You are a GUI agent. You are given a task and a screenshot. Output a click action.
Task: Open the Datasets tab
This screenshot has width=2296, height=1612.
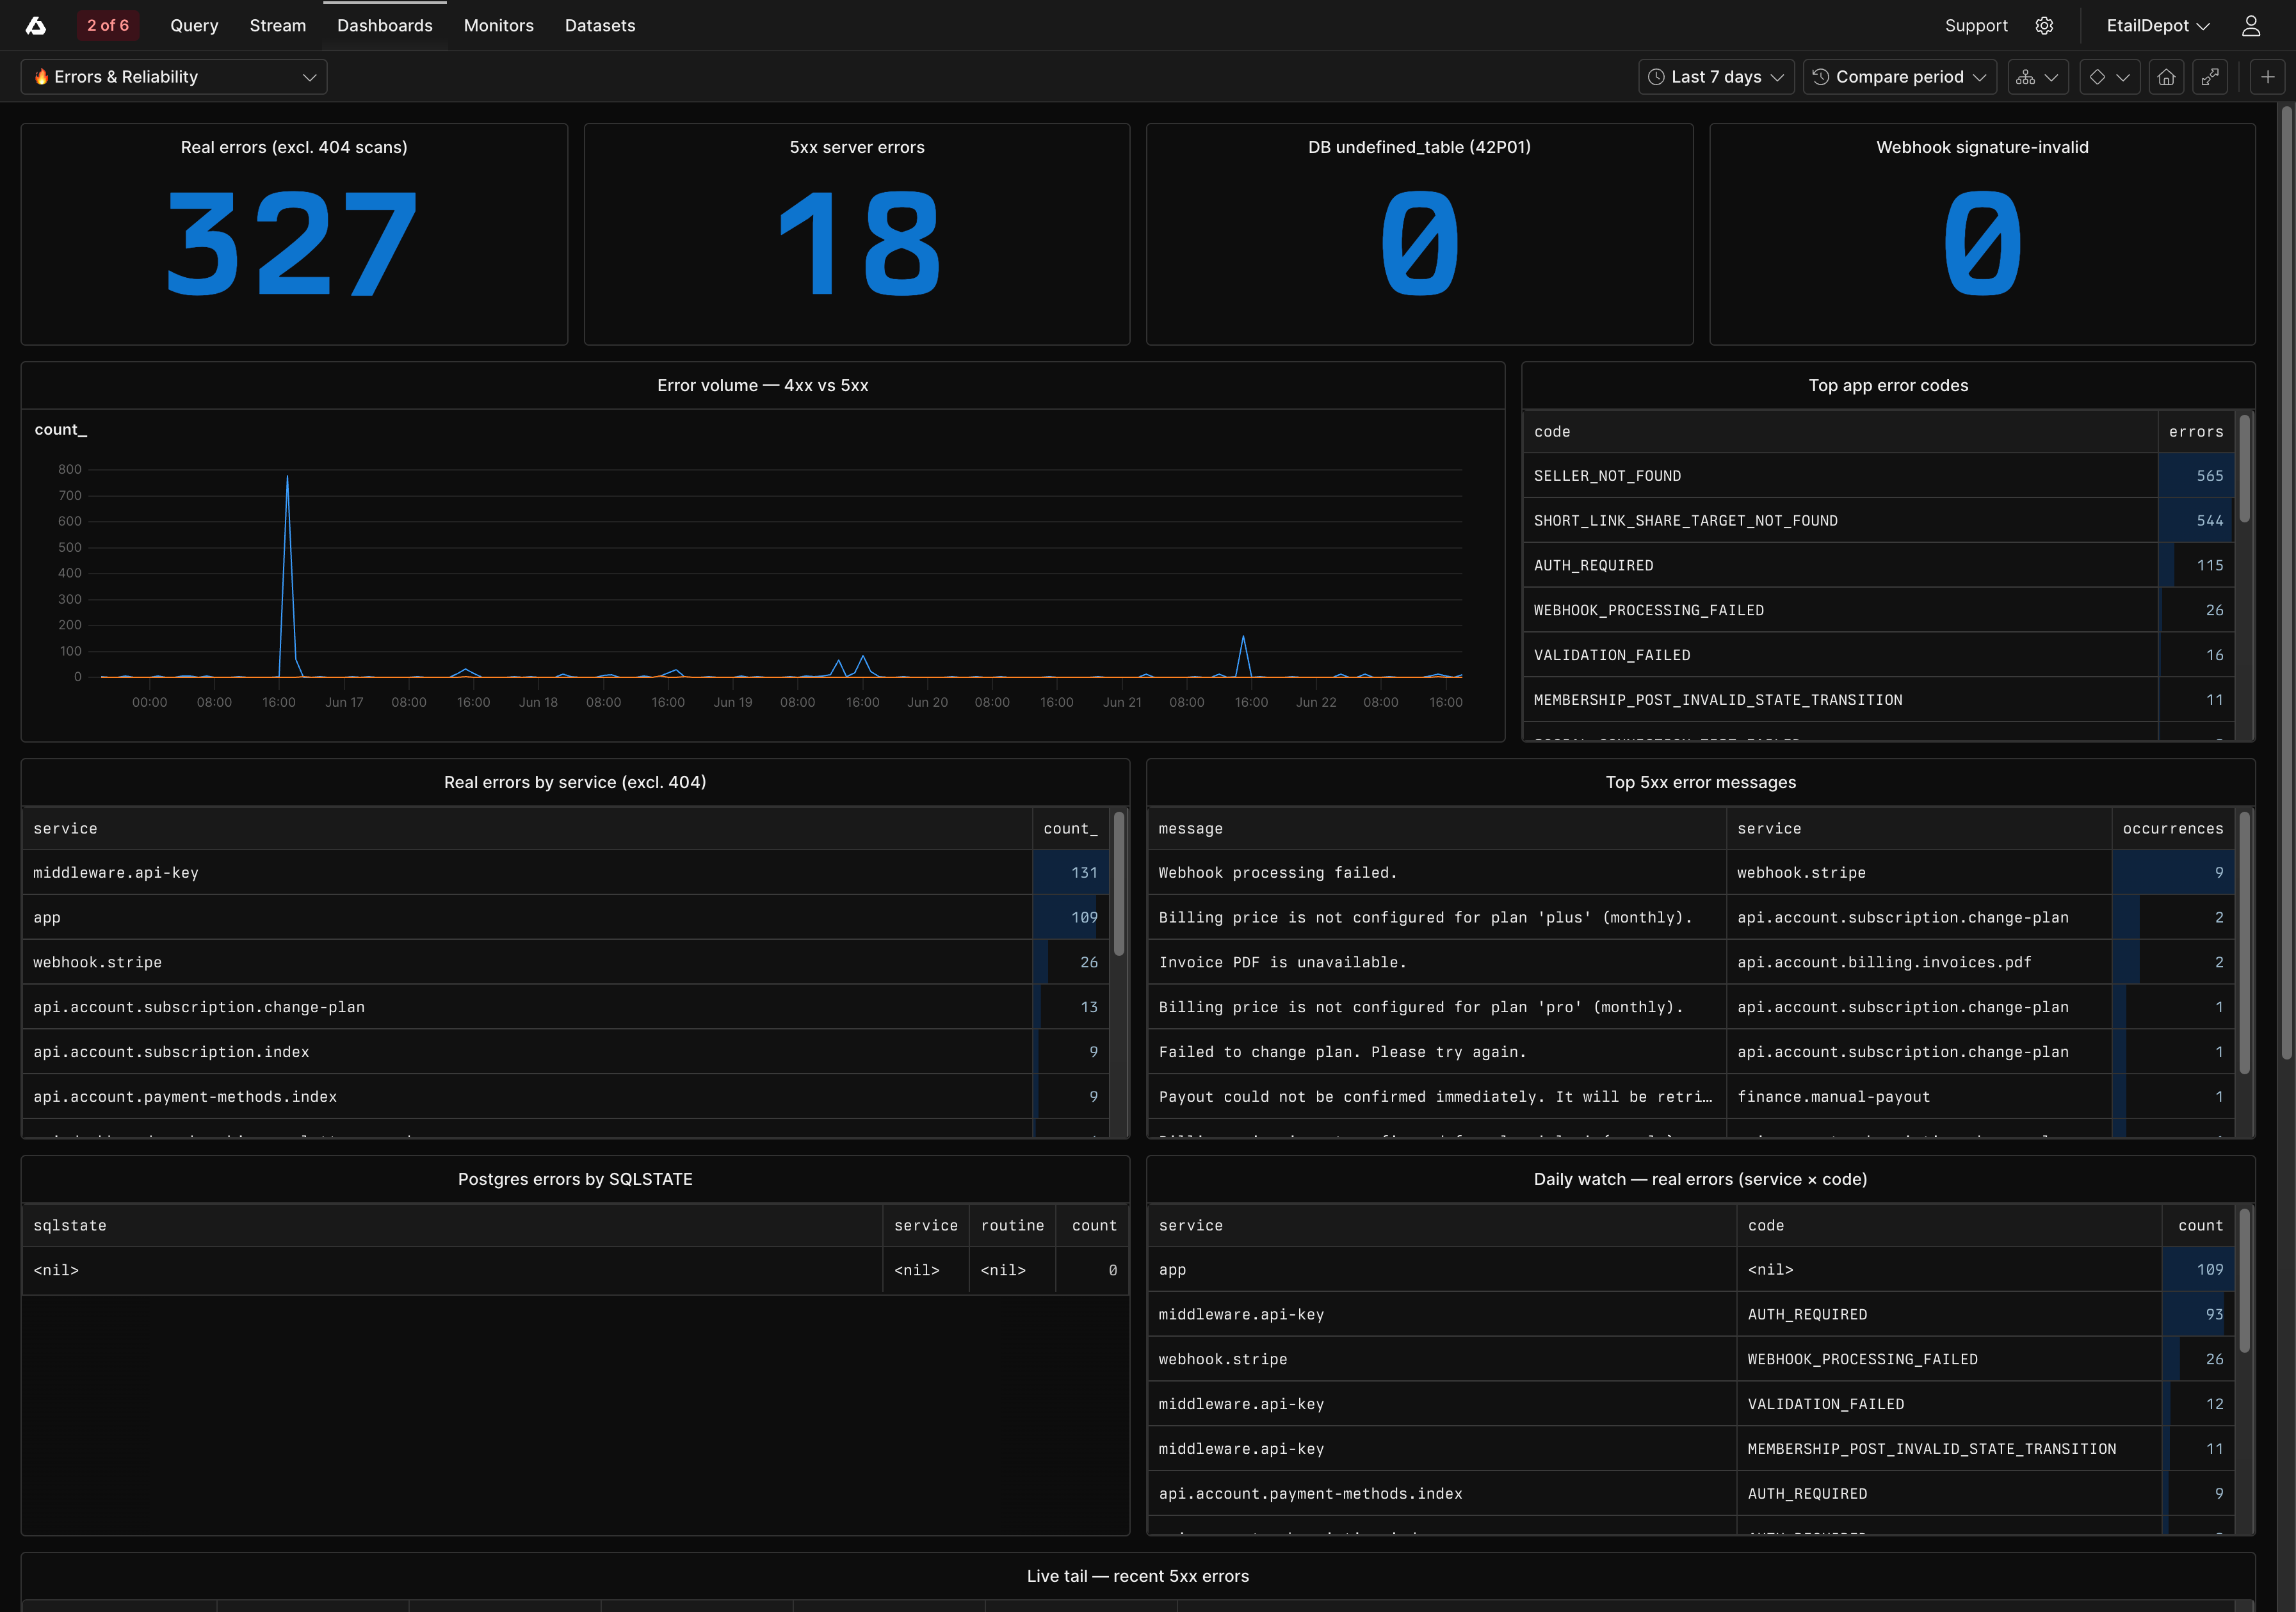[600, 26]
